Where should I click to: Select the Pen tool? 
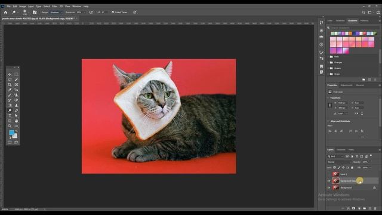(x=16, y=110)
